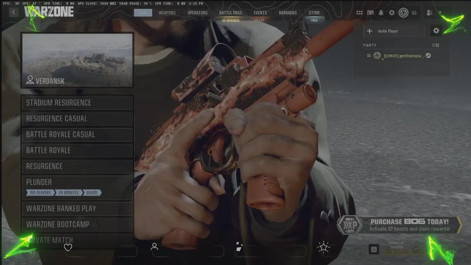
Task: Open the Events tab
Action: [260, 13]
